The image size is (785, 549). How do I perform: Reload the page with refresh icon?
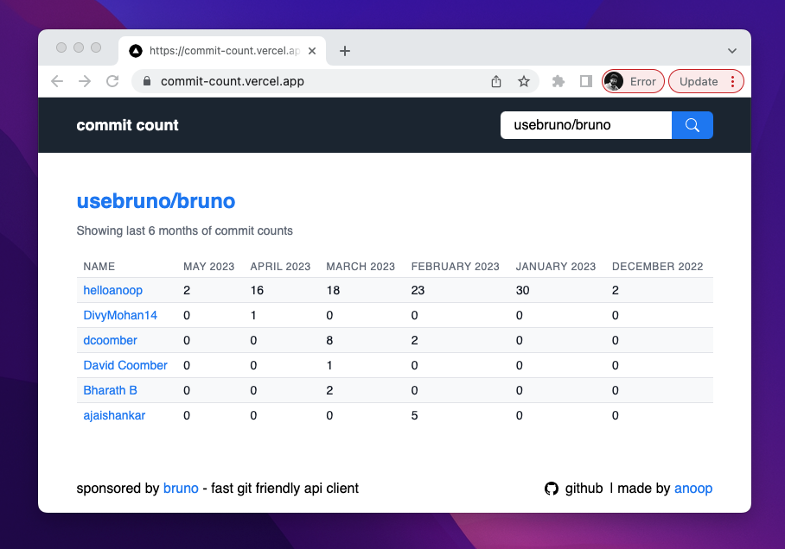coord(112,81)
